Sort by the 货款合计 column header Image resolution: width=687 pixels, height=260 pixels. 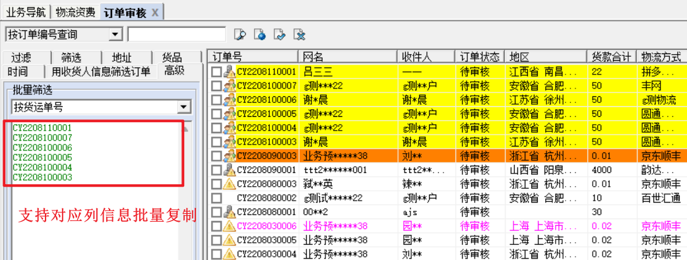(x=611, y=57)
